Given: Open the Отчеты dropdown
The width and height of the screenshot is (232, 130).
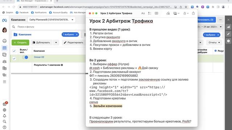Looking at the screenshot, I should pyautogui.click(x=214, y=43).
